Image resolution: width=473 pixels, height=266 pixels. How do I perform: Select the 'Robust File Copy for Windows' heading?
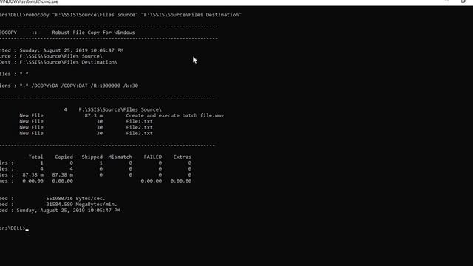click(94, 33)
